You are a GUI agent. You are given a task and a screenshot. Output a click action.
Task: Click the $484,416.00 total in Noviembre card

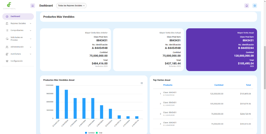pyautogui.click(x=99, y=63)
